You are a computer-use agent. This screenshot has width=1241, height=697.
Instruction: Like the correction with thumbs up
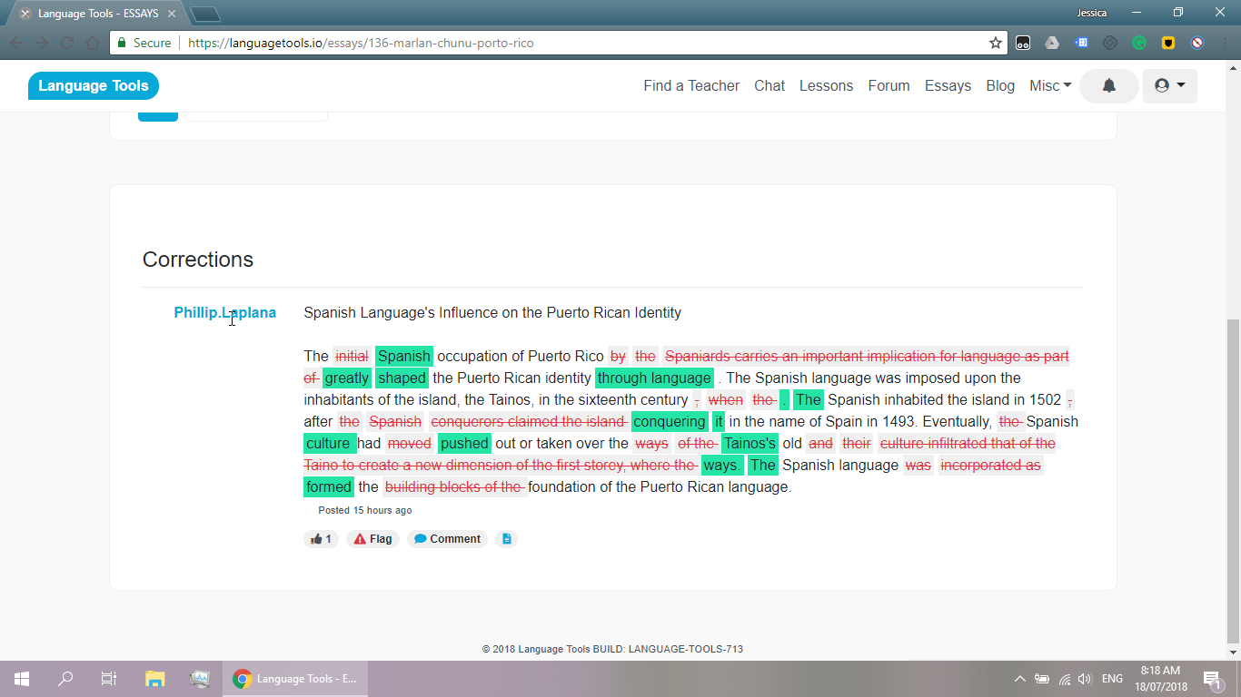pos(321,539)
